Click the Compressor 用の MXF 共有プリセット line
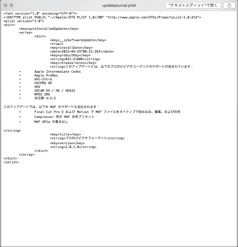The width and height of the screenshot is (238, 247). (64, 117)
